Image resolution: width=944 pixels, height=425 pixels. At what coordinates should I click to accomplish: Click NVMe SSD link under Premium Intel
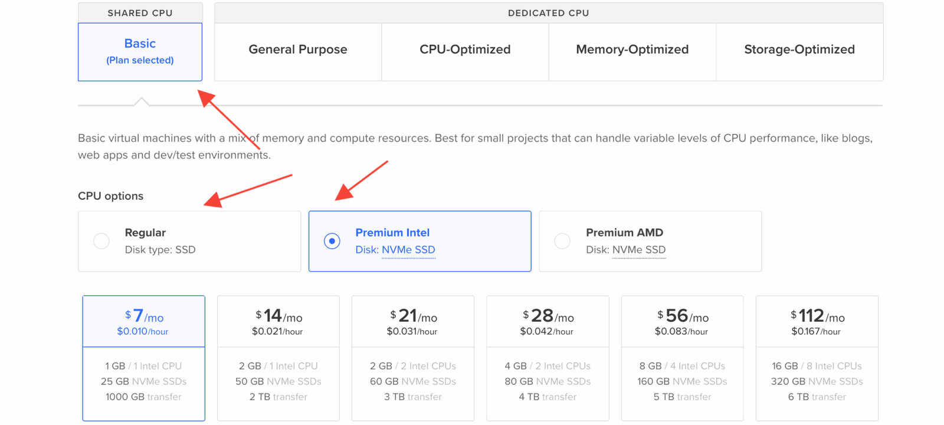pyautogui.click(x=408, y=250)
